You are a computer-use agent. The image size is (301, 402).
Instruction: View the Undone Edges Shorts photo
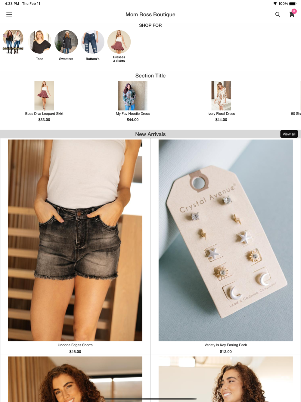tap(75, 240)
